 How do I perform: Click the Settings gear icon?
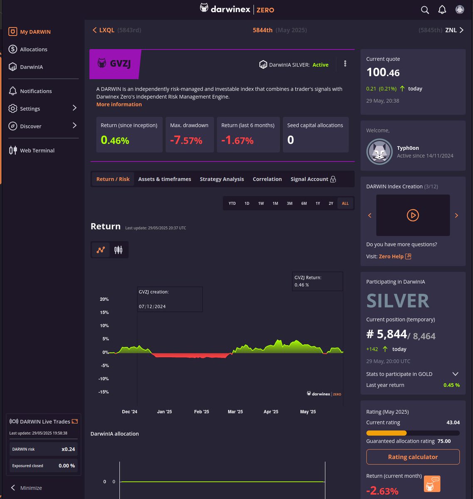point(13,109)
